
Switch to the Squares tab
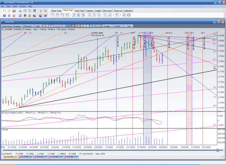click(x=90, y=10)
